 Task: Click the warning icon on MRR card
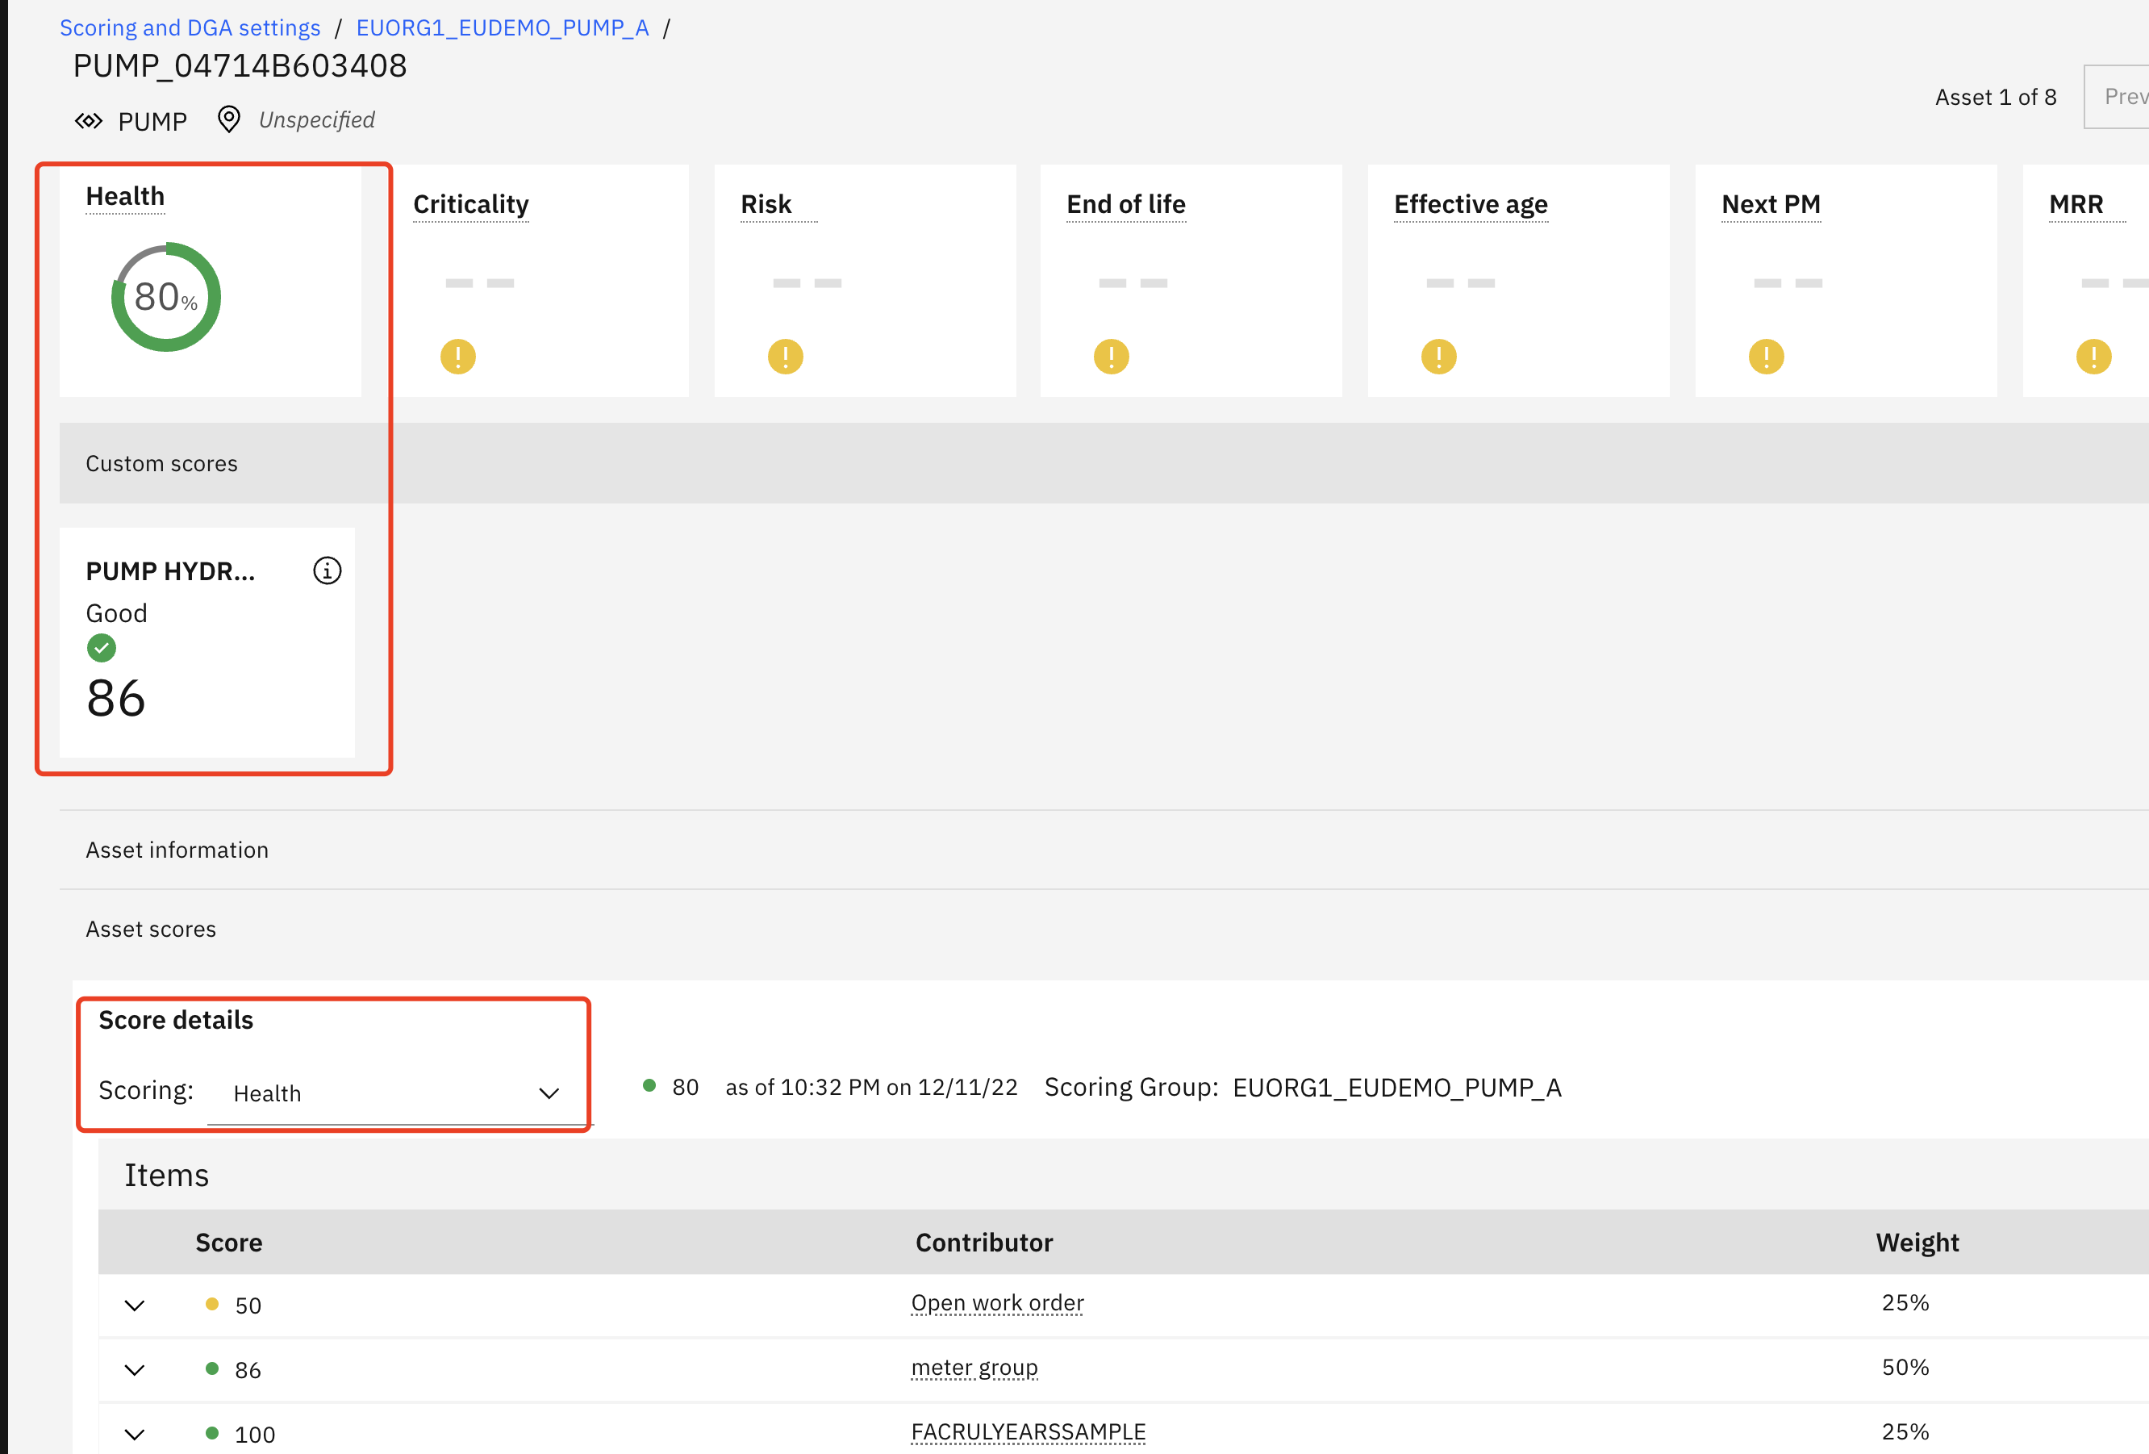[x=2093, y=356]
